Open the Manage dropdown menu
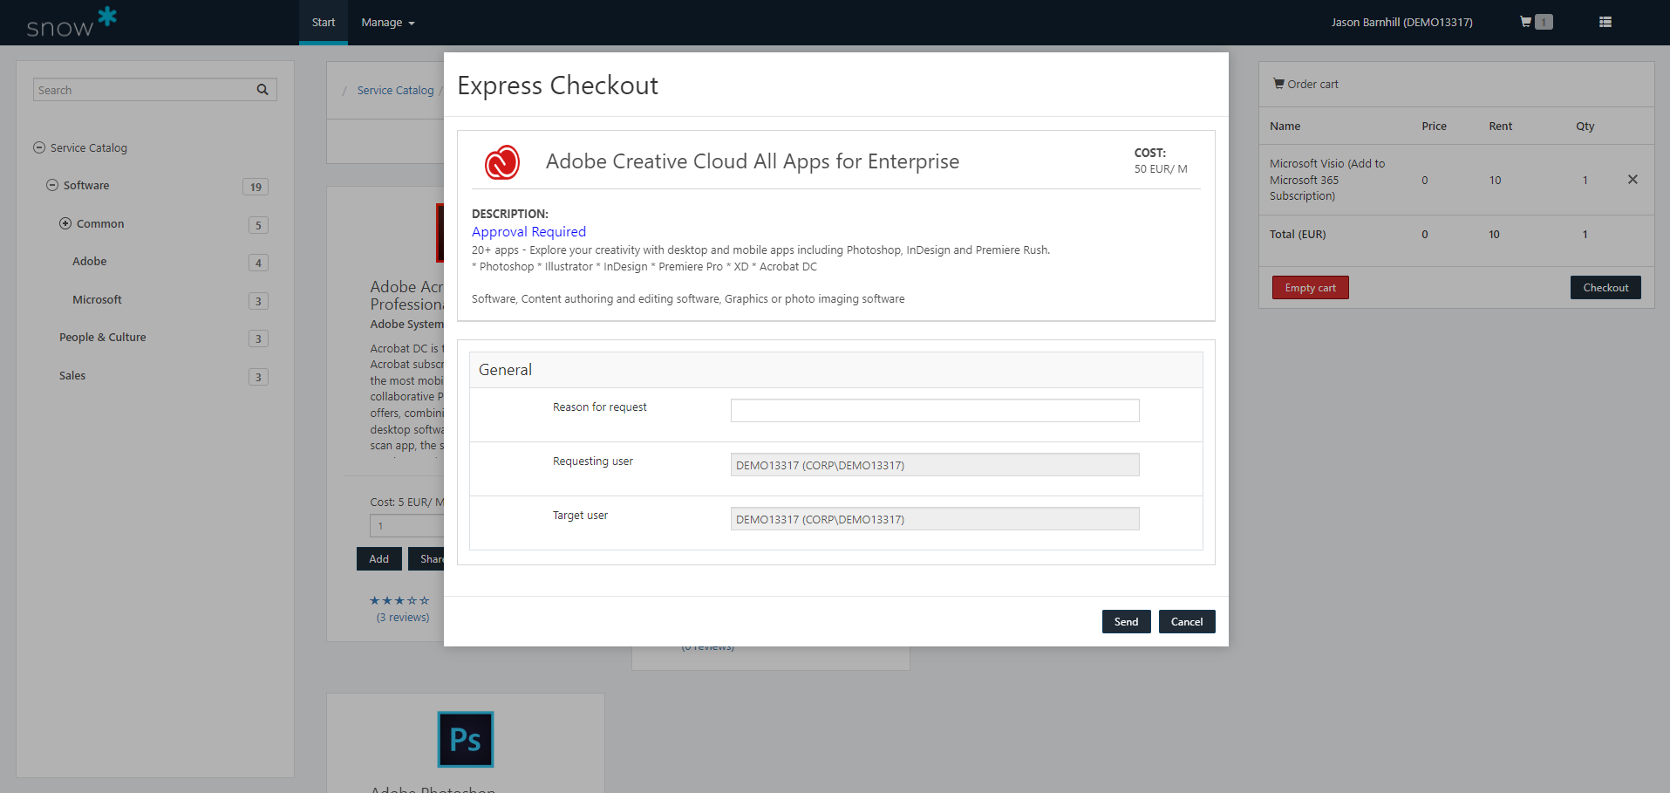 pos(388,23)
